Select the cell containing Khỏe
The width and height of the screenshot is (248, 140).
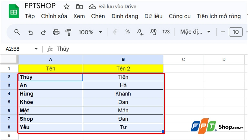(51, 102)
